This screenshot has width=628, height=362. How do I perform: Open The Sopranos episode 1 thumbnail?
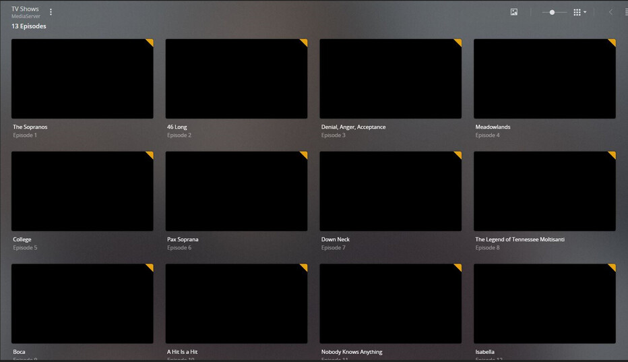pyautogui.click(x=82, y=79)
